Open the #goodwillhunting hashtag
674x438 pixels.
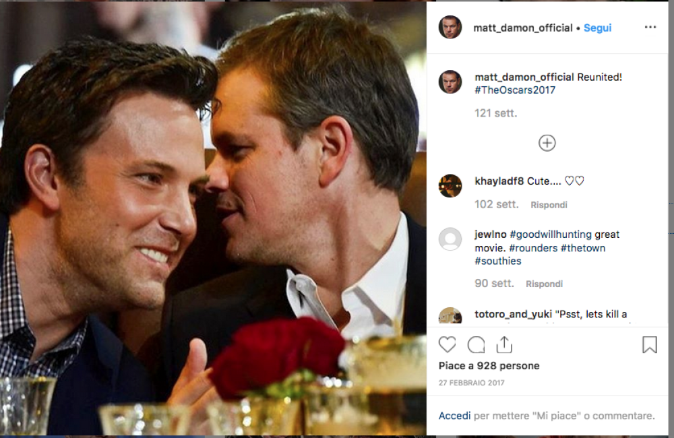tap(550, 234)
